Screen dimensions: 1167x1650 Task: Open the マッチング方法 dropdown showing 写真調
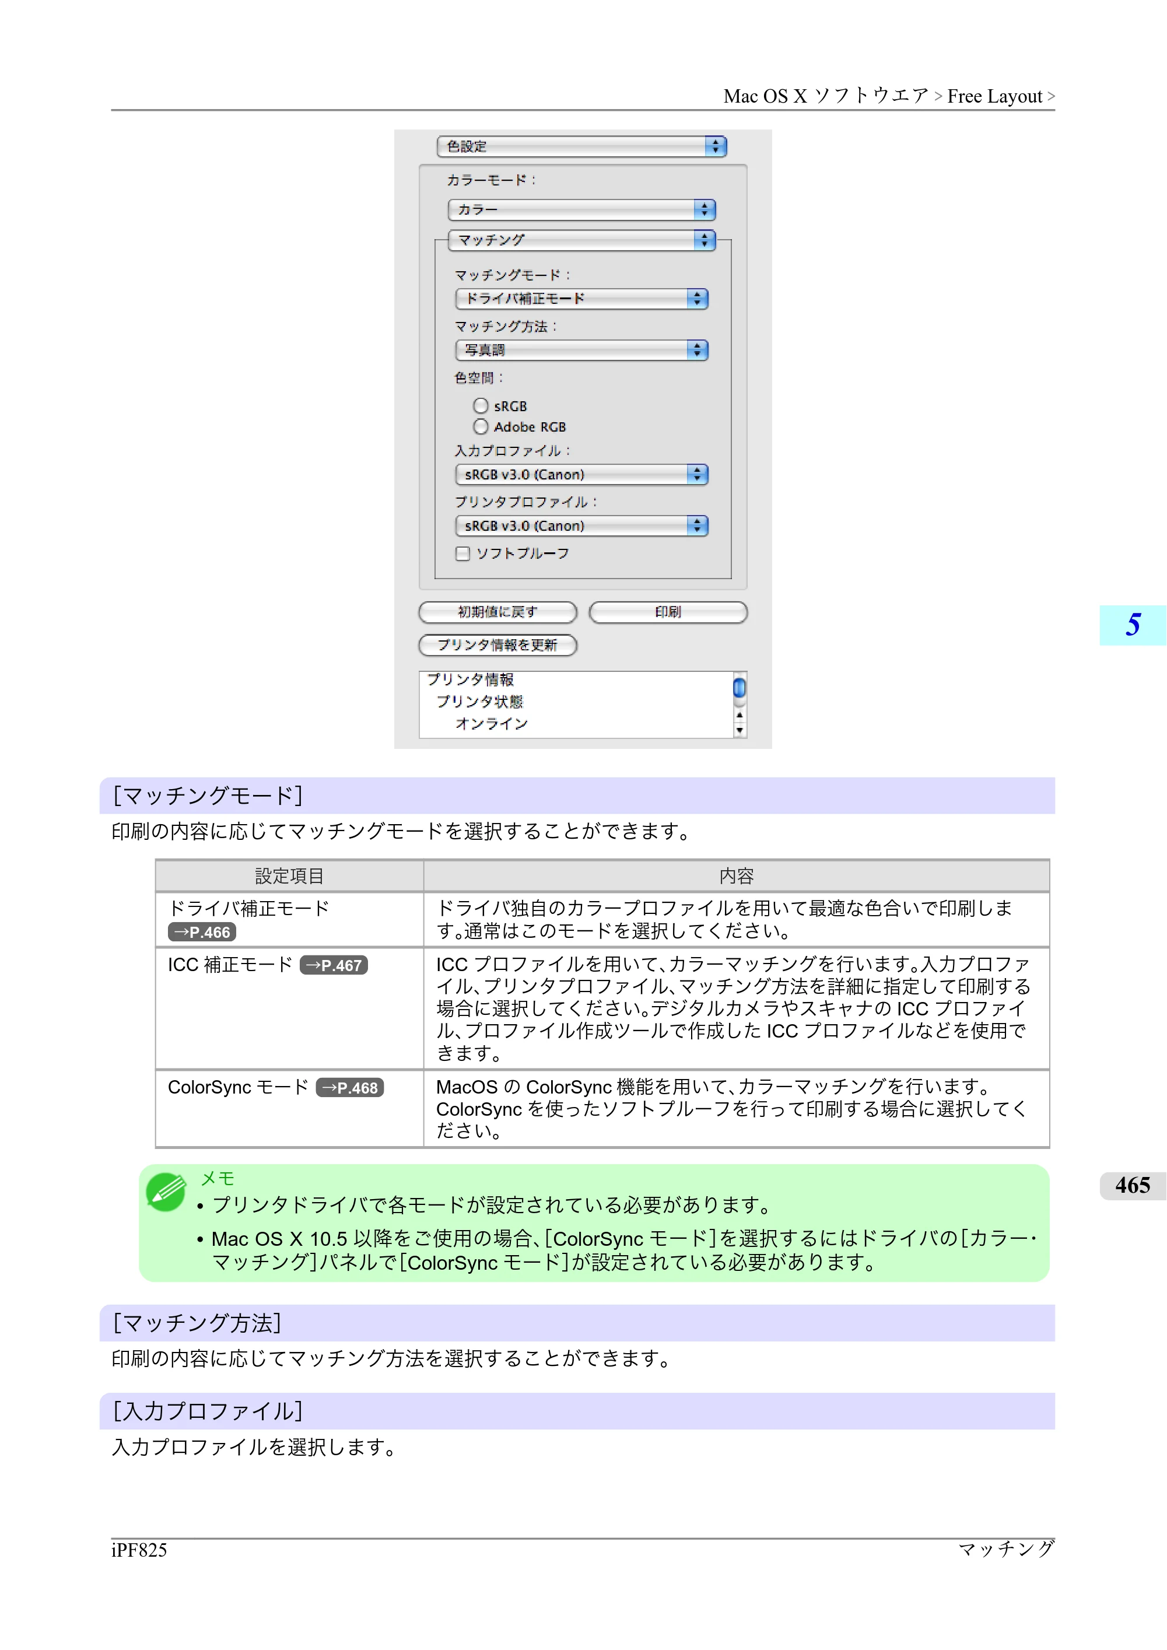tap(581, 350)
